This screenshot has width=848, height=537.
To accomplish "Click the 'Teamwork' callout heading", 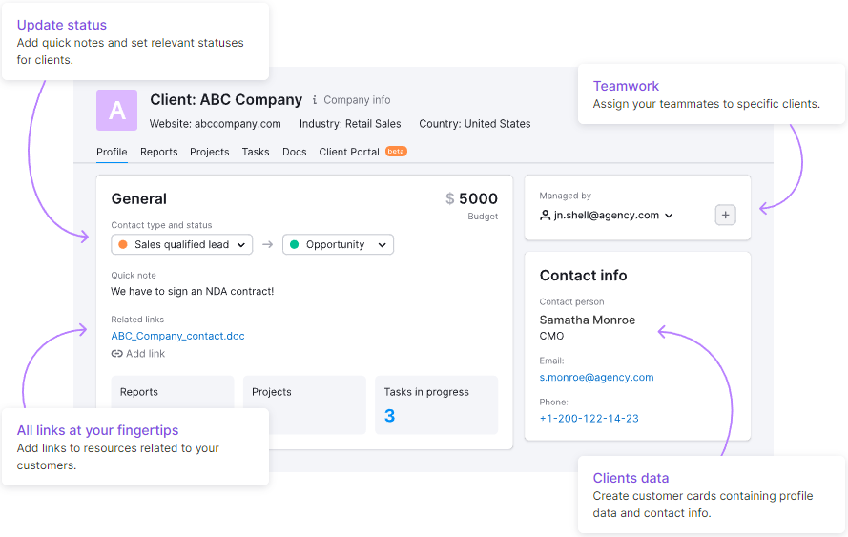I will click(626, 86).
